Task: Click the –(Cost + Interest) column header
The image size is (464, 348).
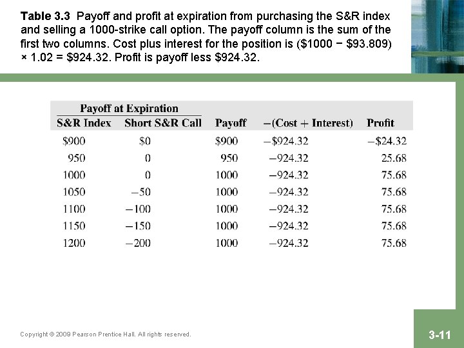Action: pyautogui.click(x=308, y=123)
